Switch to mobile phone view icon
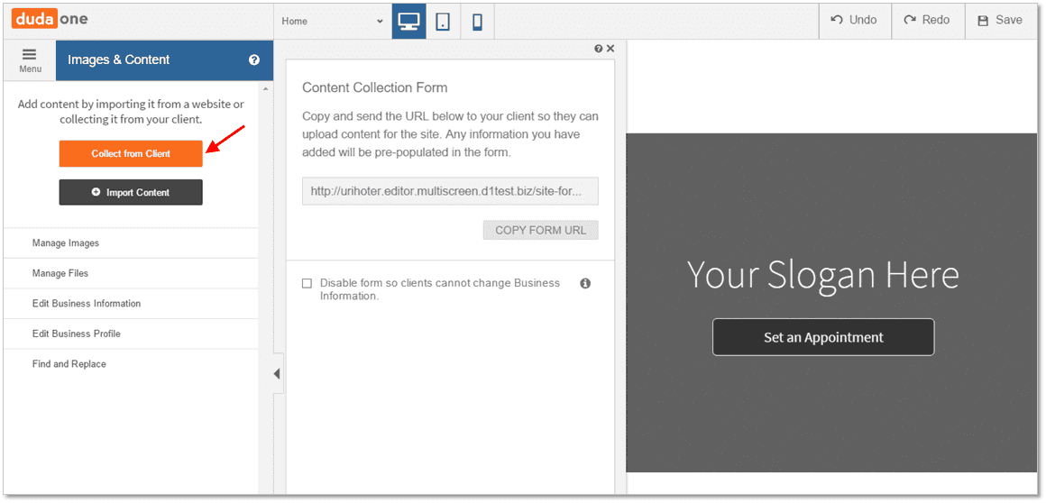This screenshot has height=503, width=1046. tap(477, 22)
